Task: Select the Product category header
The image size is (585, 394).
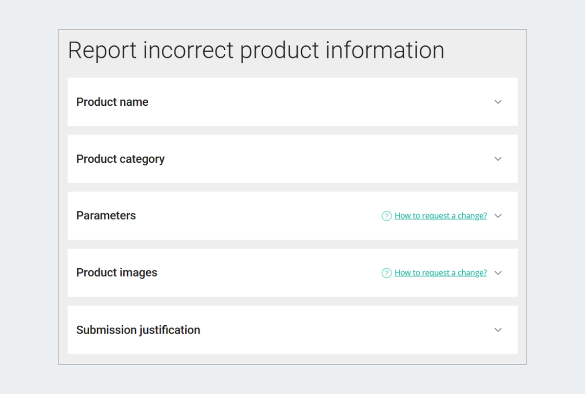Action: (120, 158)
